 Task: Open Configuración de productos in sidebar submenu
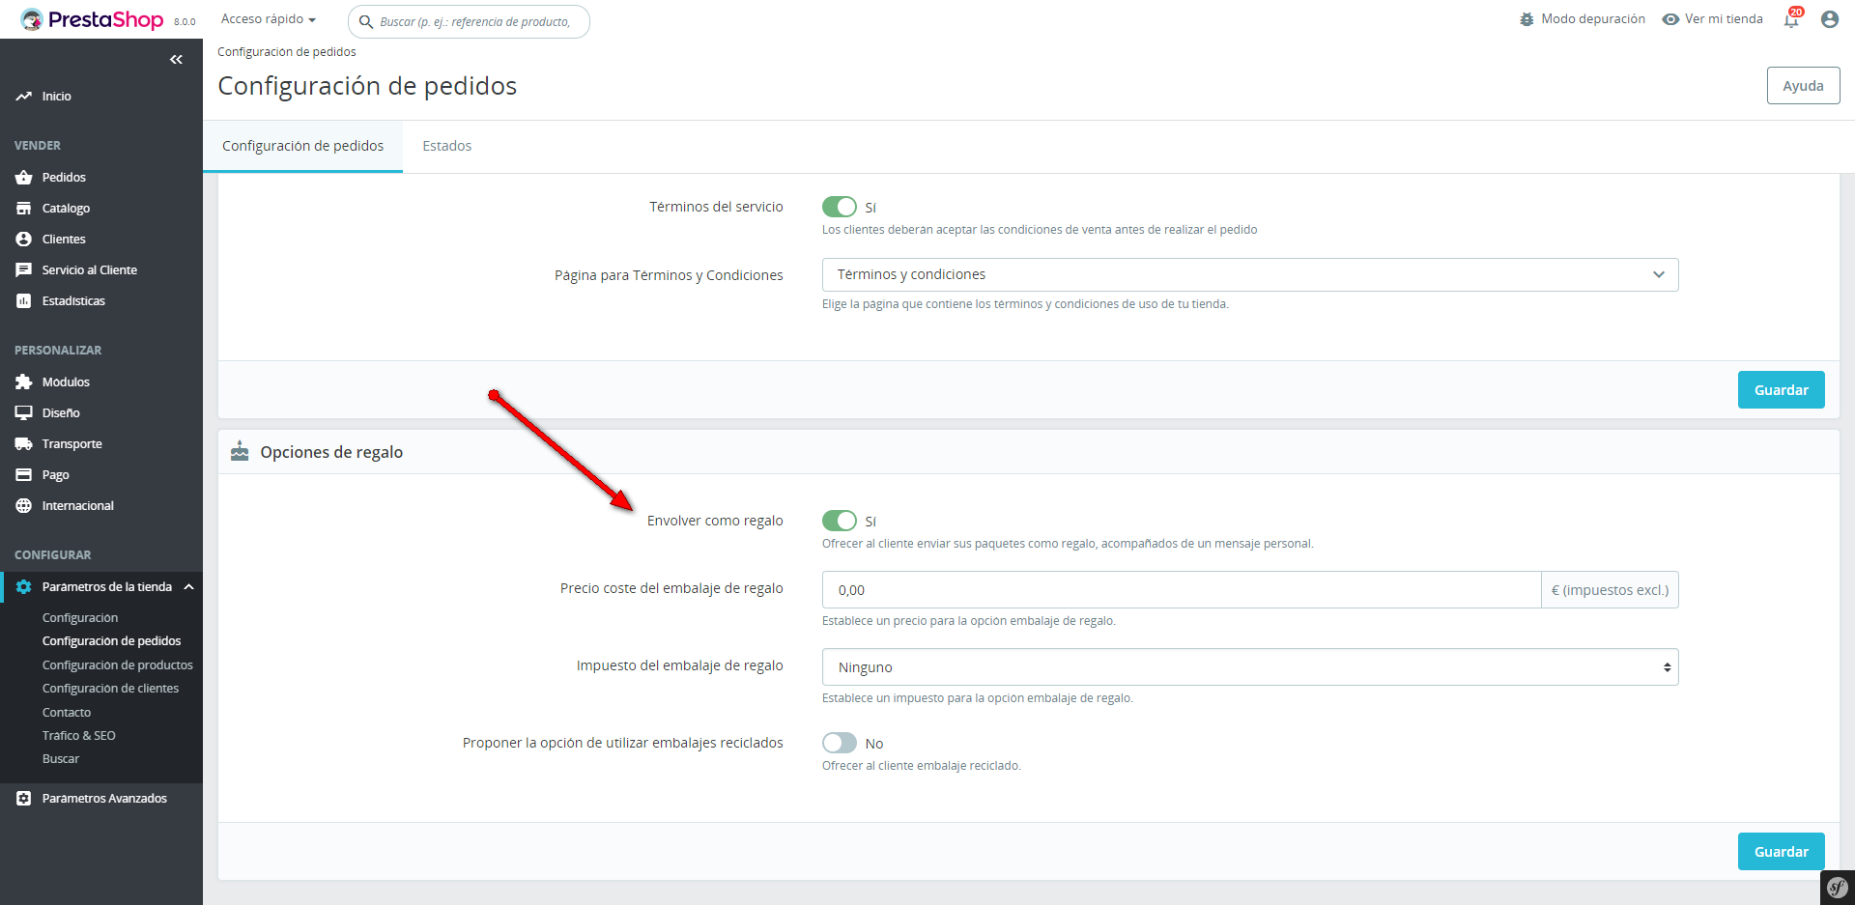tap(118, 665)
